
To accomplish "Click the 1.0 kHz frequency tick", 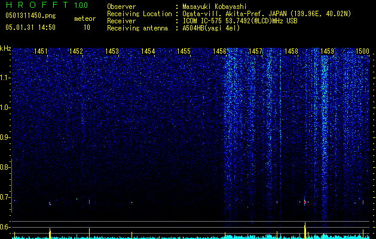I will pyautogui.click(x=5, y=108).
